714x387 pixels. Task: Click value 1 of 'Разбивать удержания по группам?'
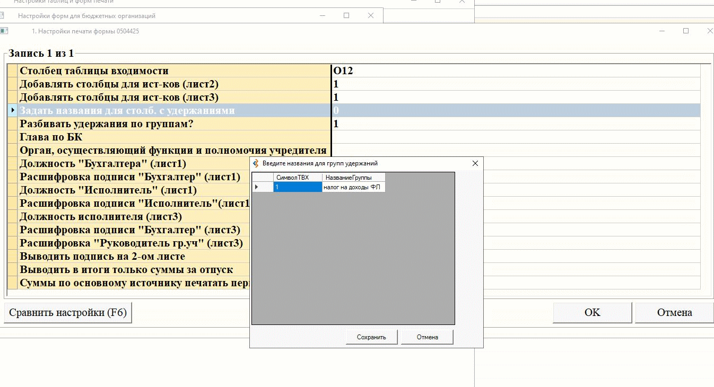(x=516, y=124)
